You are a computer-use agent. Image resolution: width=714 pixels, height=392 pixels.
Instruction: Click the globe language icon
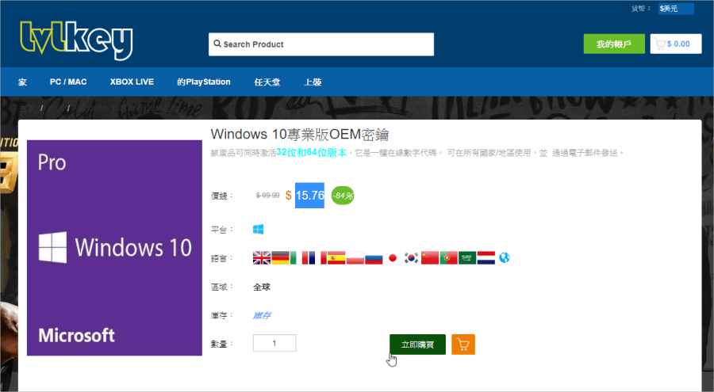pos(504,258)
